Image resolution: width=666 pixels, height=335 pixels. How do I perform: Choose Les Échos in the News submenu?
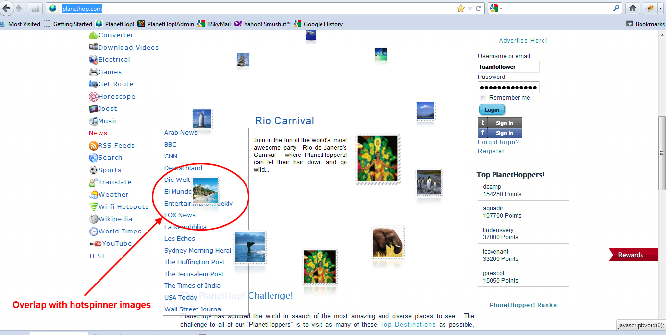[179, 239]
